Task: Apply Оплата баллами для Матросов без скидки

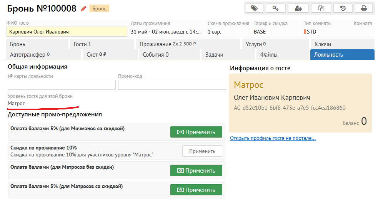Action: (196, 171)
